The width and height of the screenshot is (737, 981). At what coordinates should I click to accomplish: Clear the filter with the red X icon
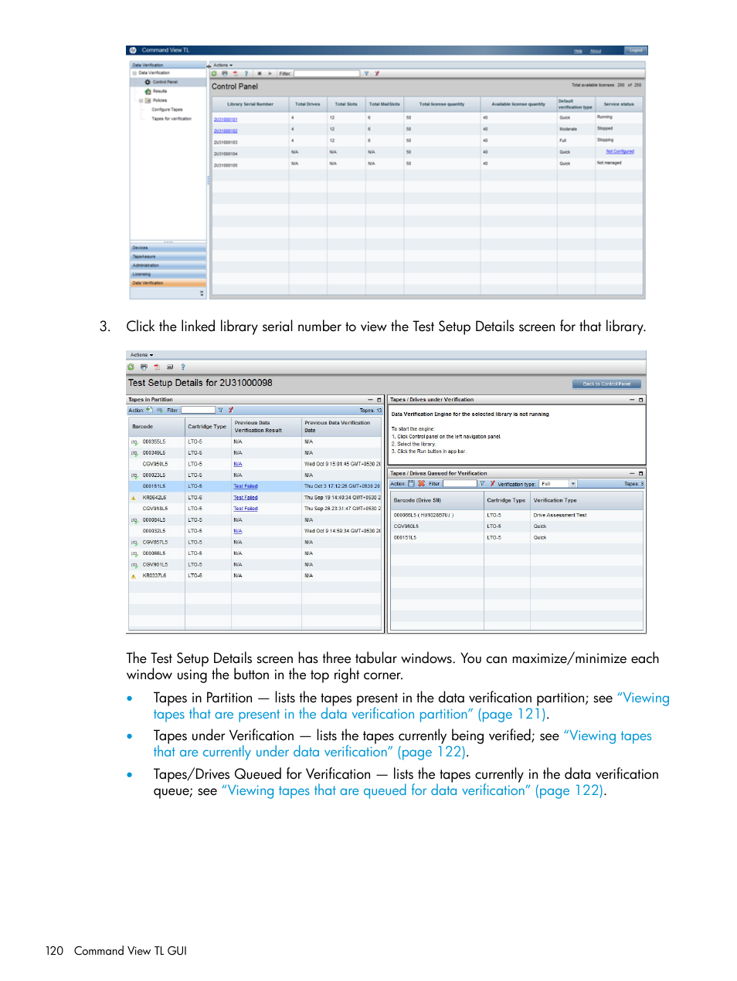tap(378, 73)
